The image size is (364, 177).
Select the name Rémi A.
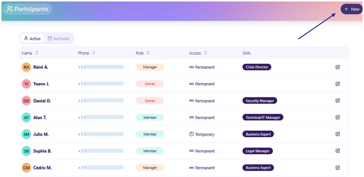(41, 67)
